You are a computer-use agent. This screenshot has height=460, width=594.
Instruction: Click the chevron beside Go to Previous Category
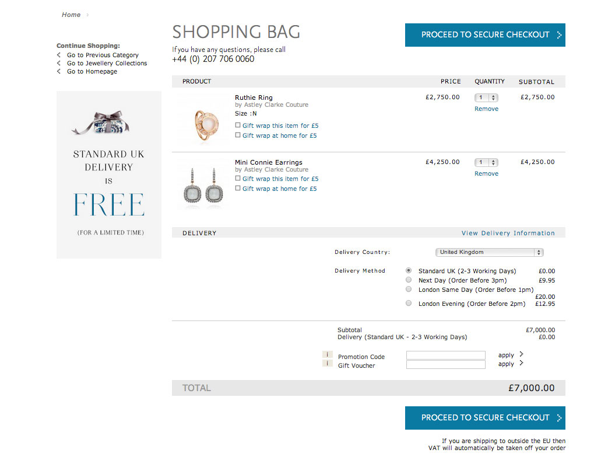click(59, 55)
